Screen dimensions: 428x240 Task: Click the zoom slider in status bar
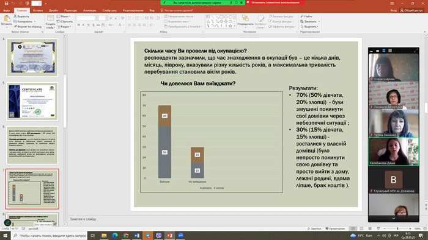tap(397, 228)
